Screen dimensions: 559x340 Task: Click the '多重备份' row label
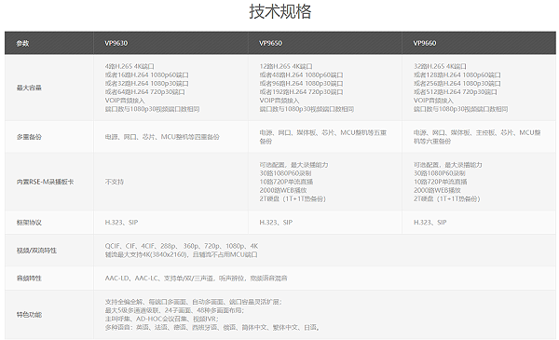(29, 137)
